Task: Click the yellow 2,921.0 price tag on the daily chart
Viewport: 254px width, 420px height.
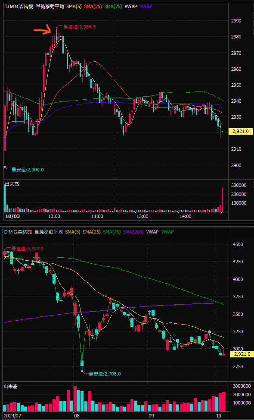Action: (x=242, y=354)
